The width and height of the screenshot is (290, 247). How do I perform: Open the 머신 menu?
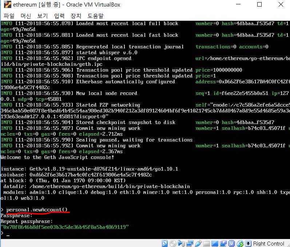click(26, 16)
